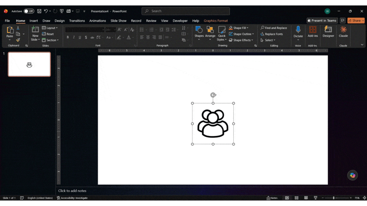The image size is (367, 206).
Task: Toggle Strikethrough formatting
Action: pos(92,37)
